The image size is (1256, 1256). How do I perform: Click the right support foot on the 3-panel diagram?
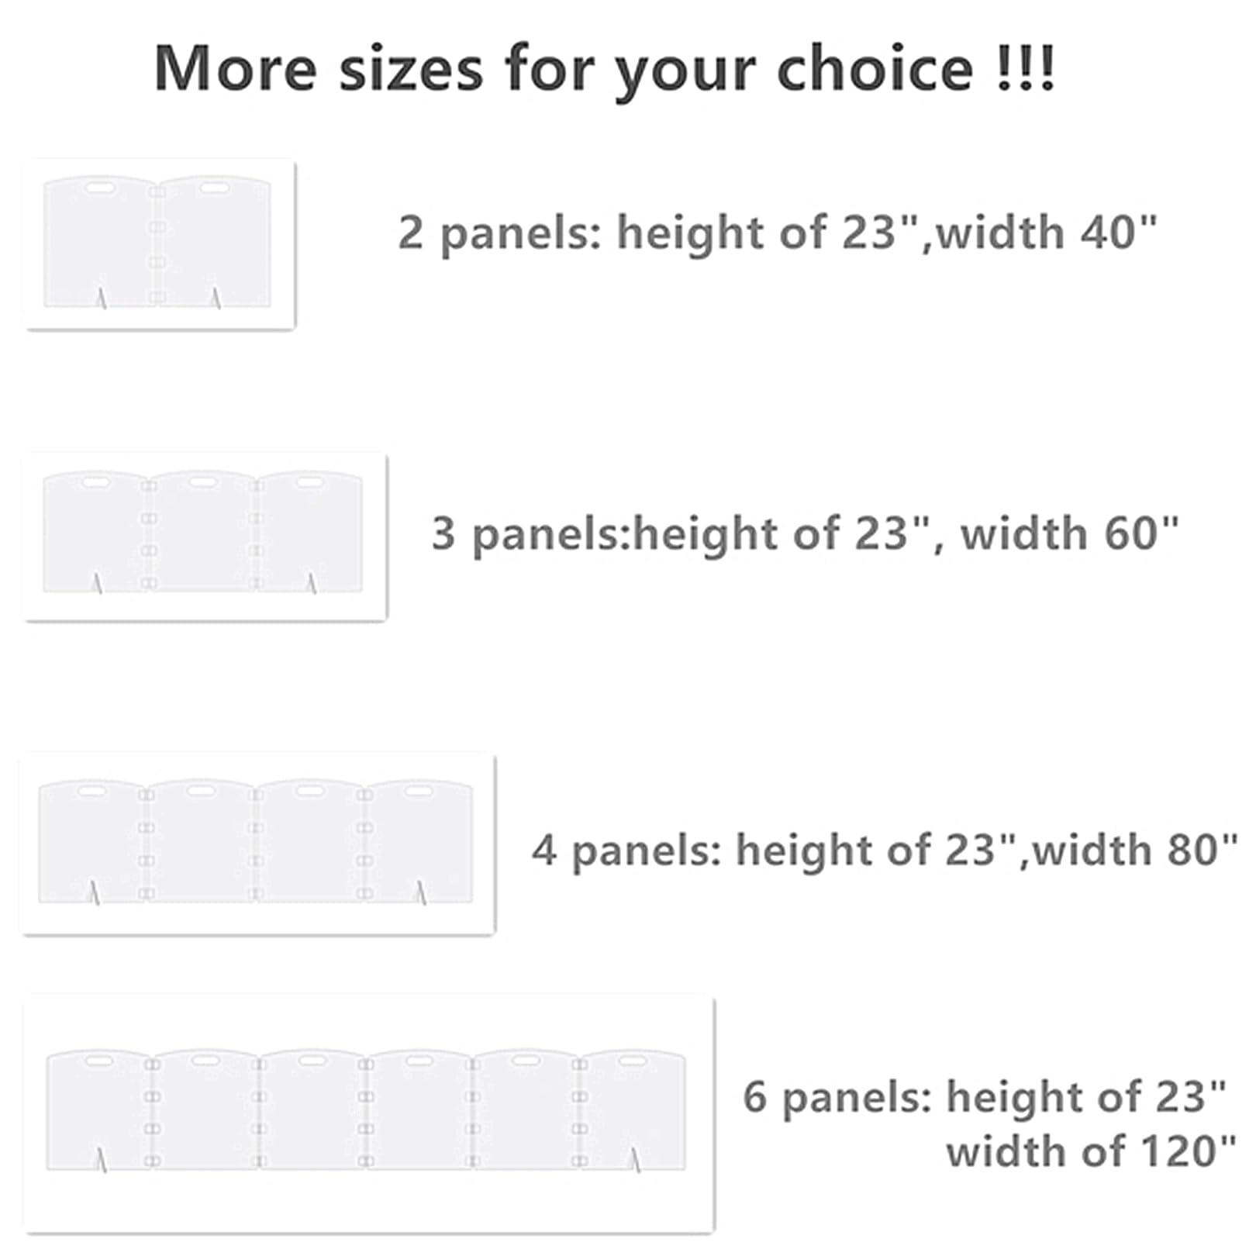[312, 583]
